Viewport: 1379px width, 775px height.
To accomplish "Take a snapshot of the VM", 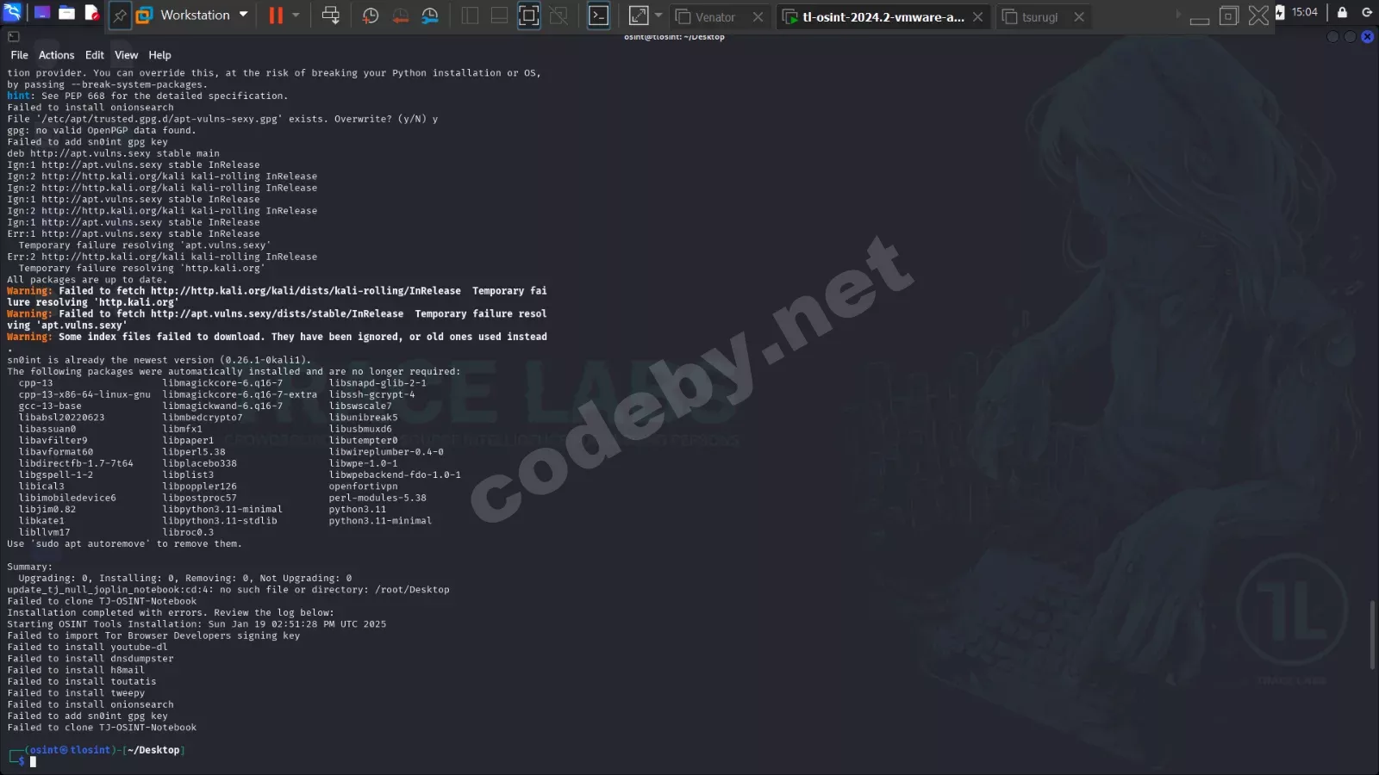I will click(370, 15).
